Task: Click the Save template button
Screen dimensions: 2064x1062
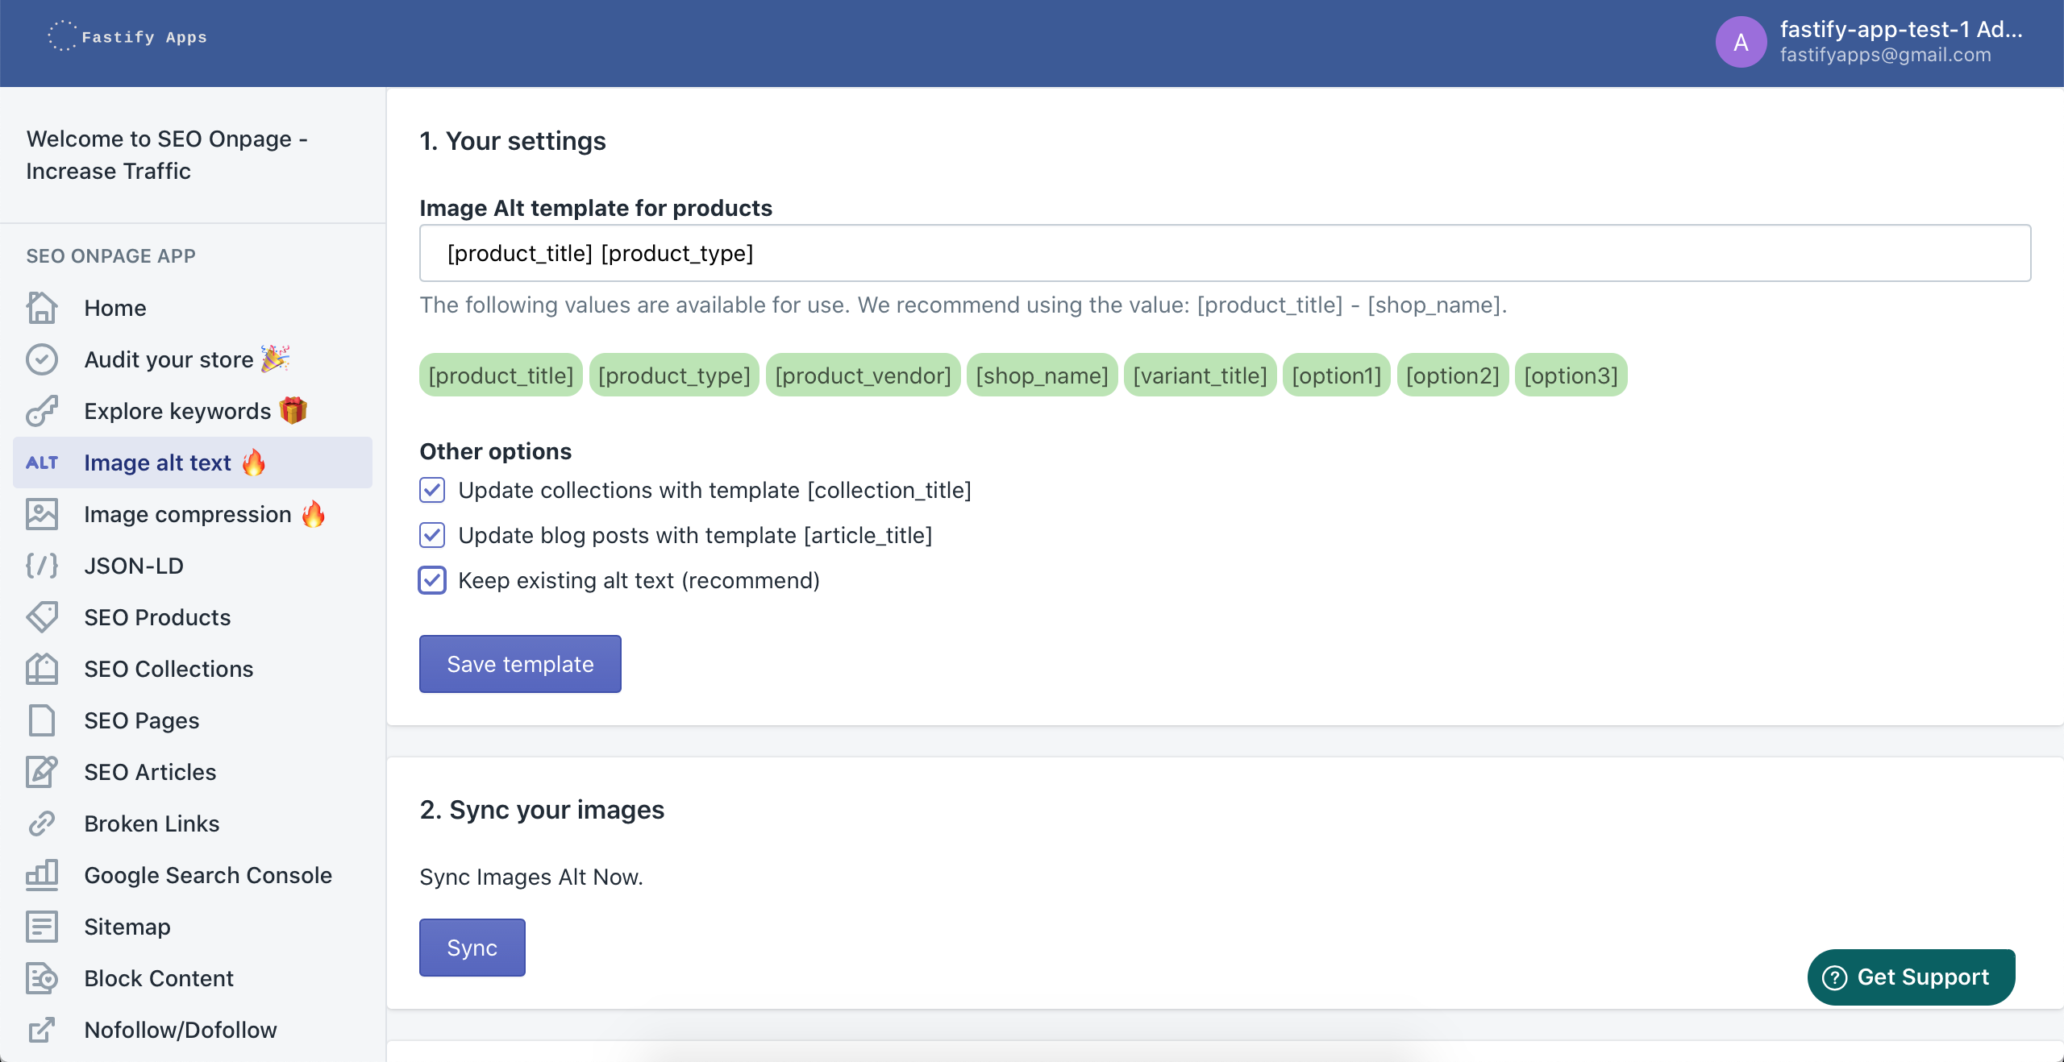Action: [520, 664]
